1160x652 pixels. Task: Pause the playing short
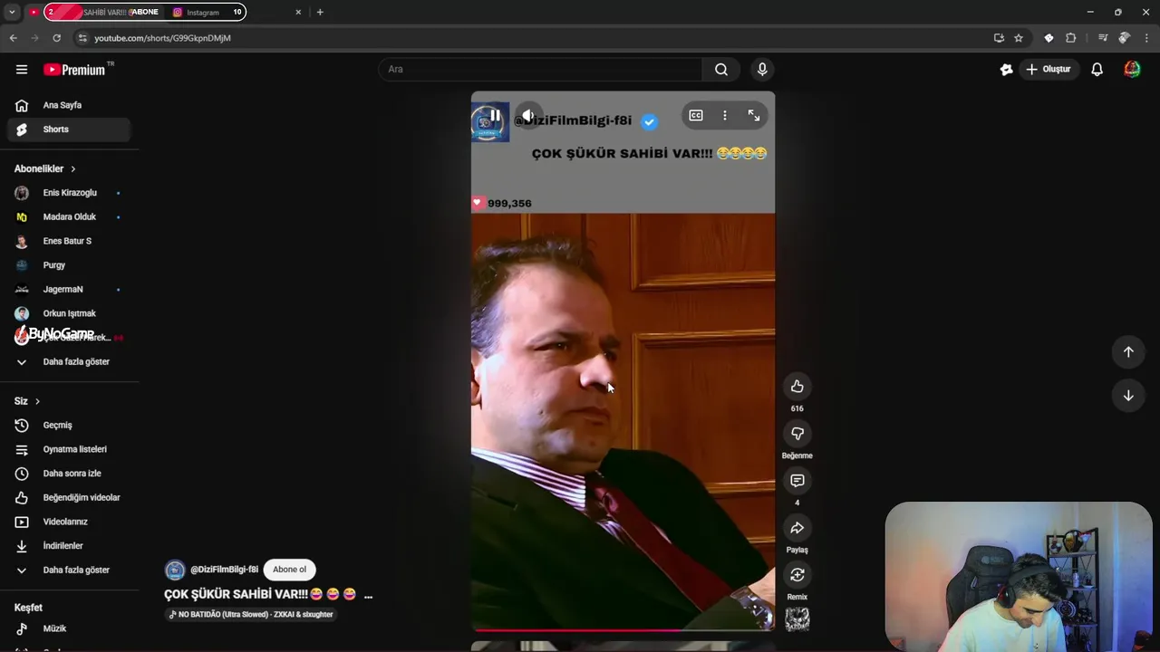tap(495, 115)
